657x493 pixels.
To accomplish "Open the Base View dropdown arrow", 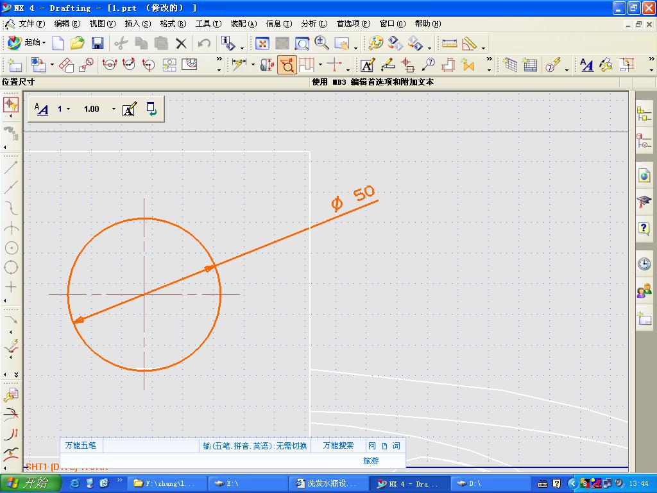I will click(52, 65).
